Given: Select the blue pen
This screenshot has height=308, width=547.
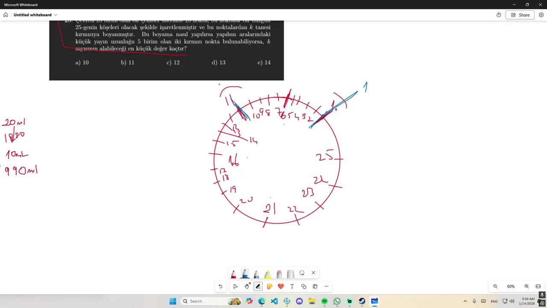Looking at the screenshot, I should pos(245,274).
